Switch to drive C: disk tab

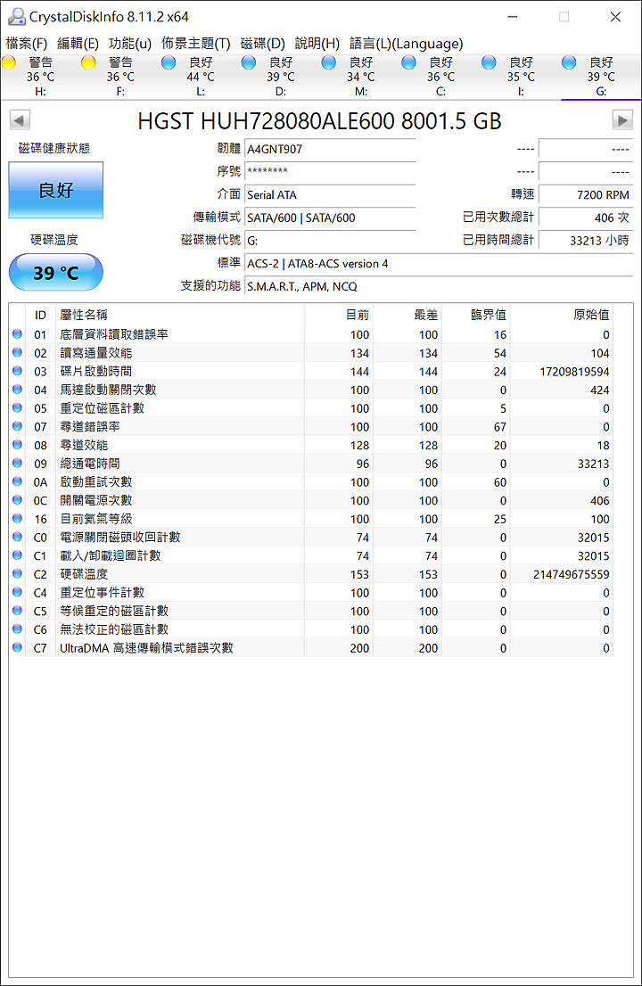(x=440, y=77)
